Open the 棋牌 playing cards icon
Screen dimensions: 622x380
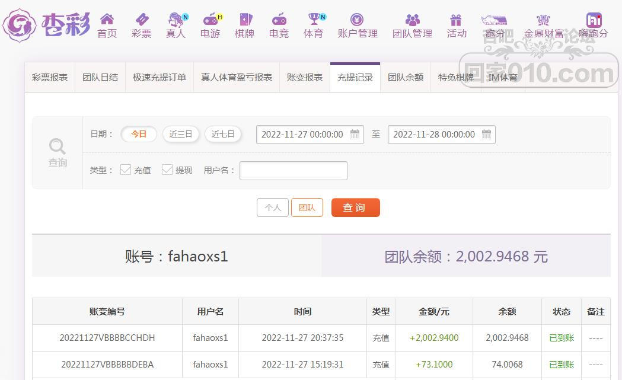click(x=245, y=19)
